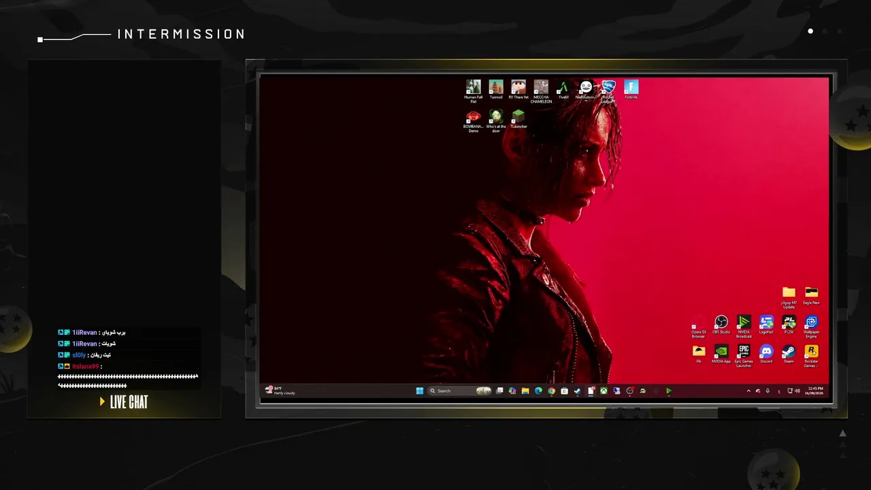Open File Explorer from the taskbar
Screen dimensions: 871x490
(x=525, y=391)
